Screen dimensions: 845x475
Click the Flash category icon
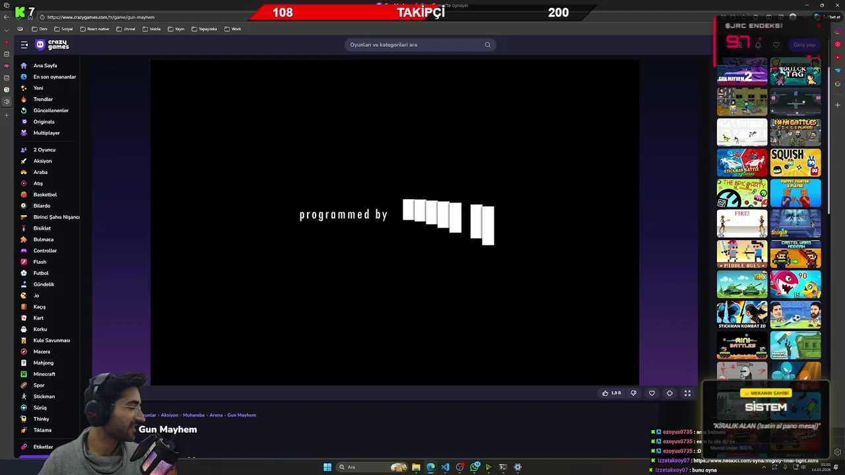point(24,262)
